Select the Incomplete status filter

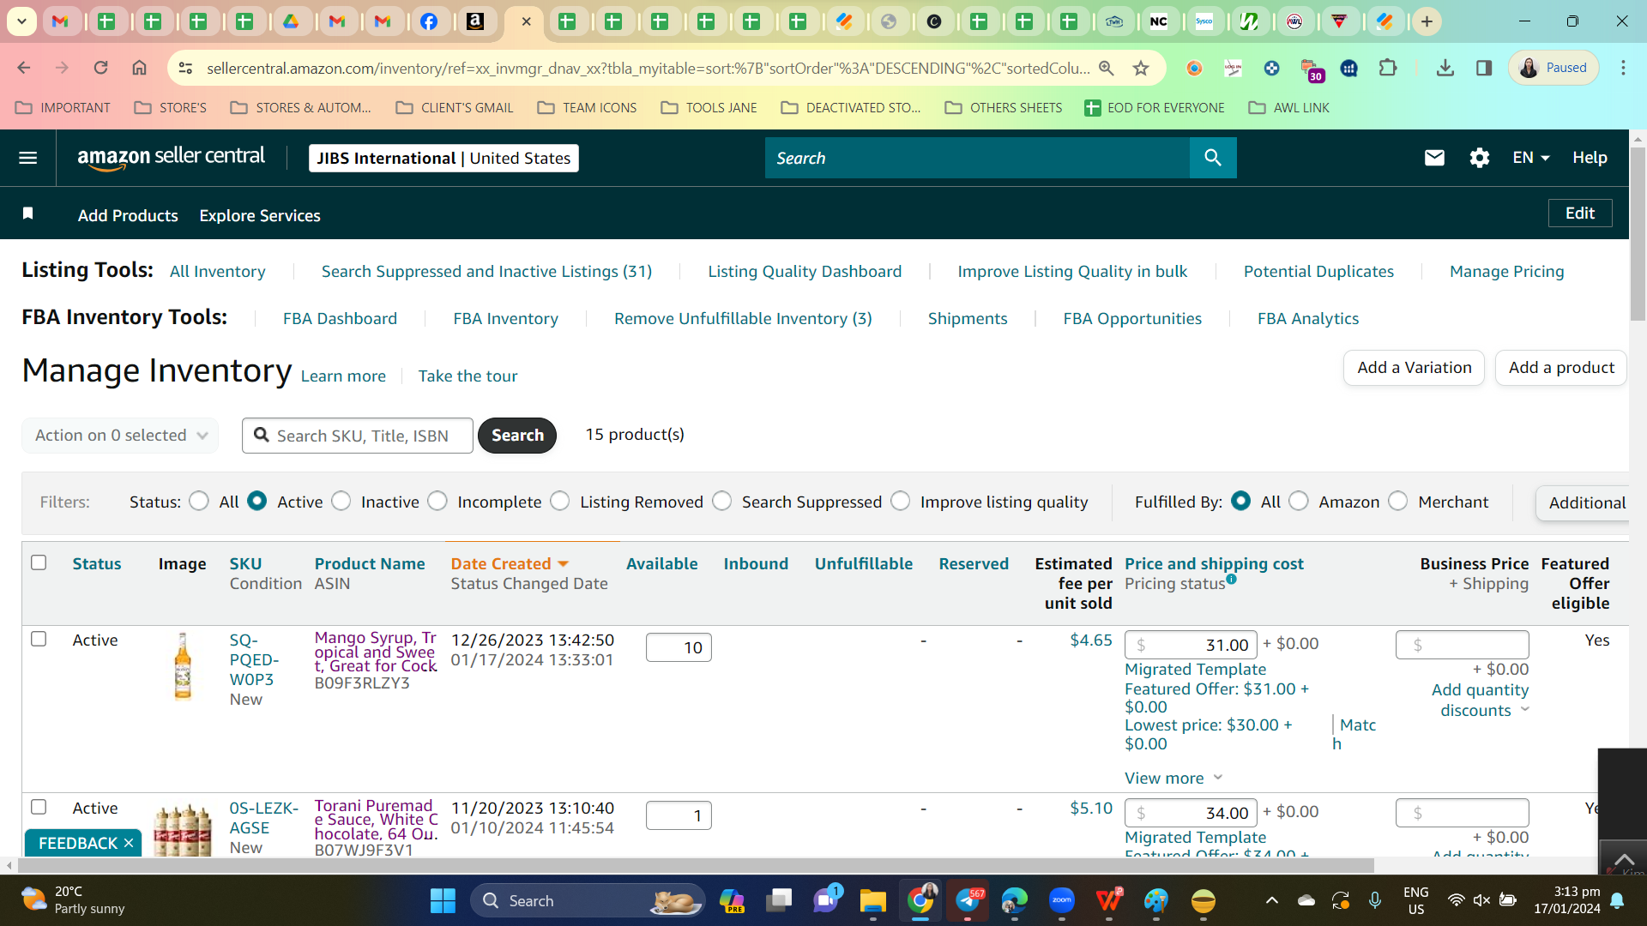click(437, 501)
